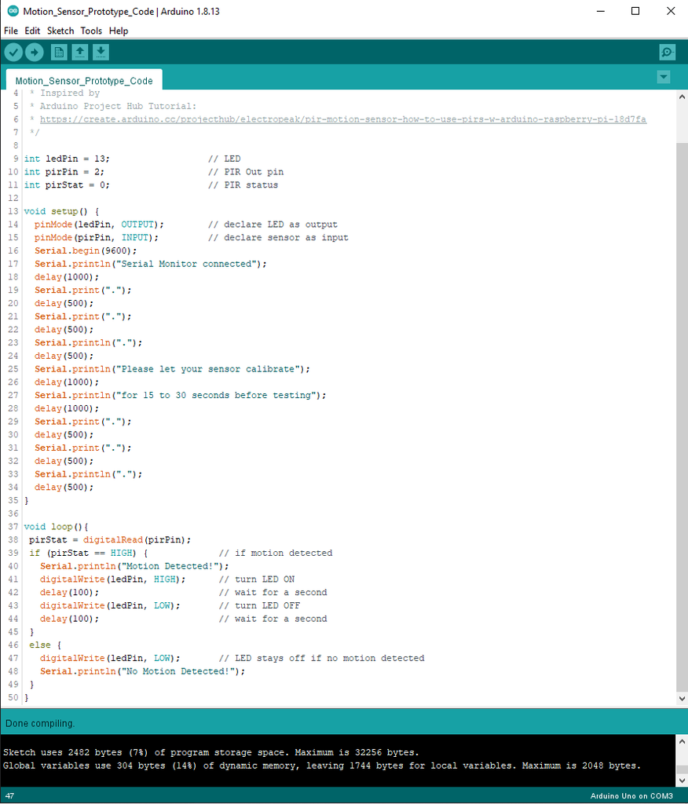Click the editor vertical scrollbar thumb

coord(682,418)
